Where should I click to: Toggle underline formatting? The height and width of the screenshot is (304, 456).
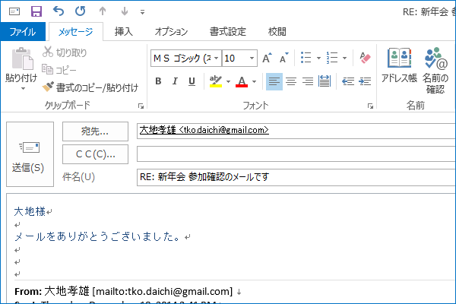(192, 81)
